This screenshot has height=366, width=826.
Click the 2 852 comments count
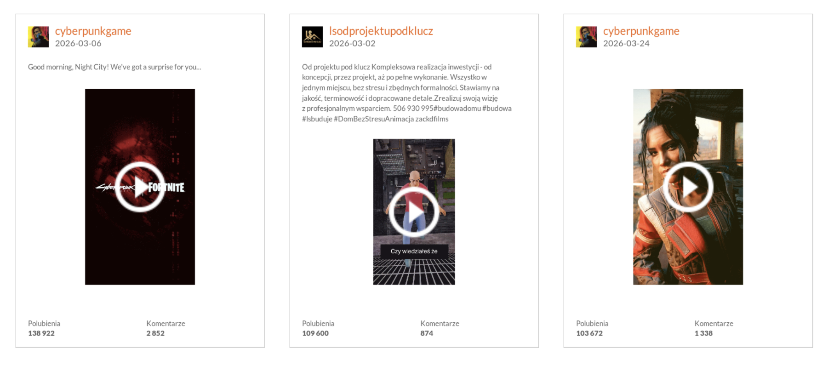pyautogui.click(x=155, y=333)
